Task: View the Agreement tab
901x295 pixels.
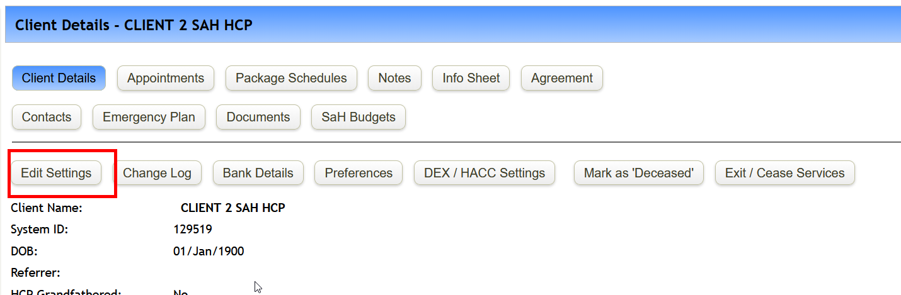Action: 561,79
